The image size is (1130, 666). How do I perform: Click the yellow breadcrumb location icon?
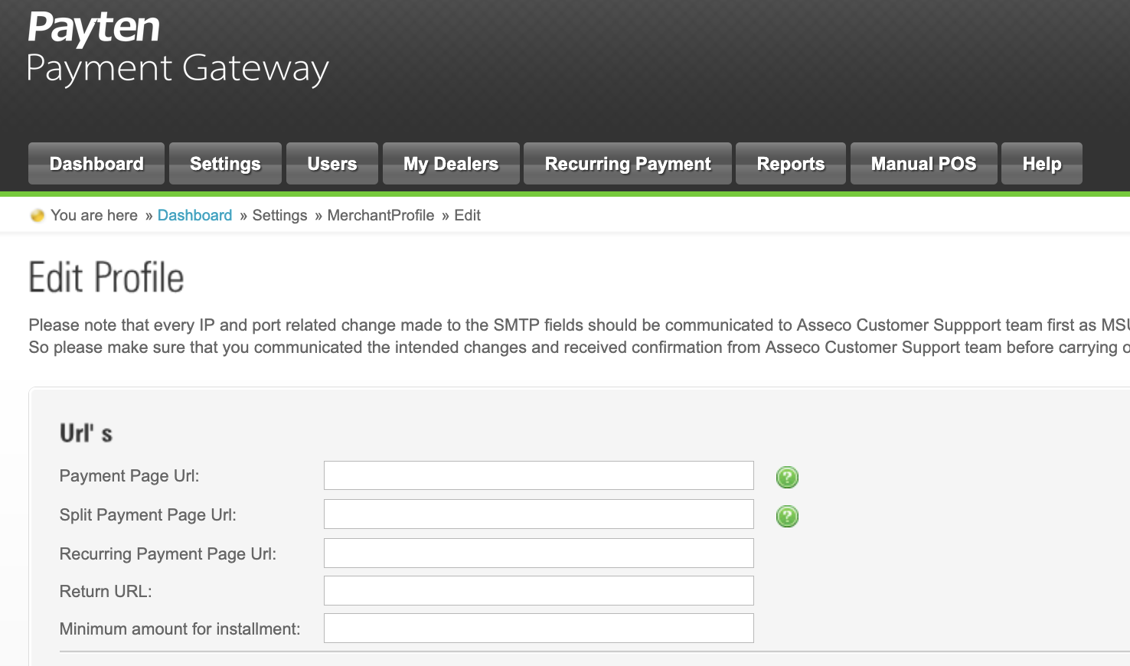(x=37, y=216)
